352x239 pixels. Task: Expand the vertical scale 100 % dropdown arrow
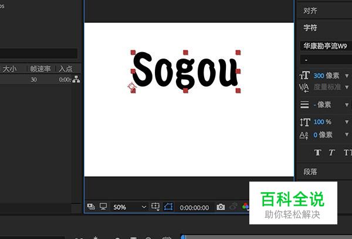click(347, 122)
